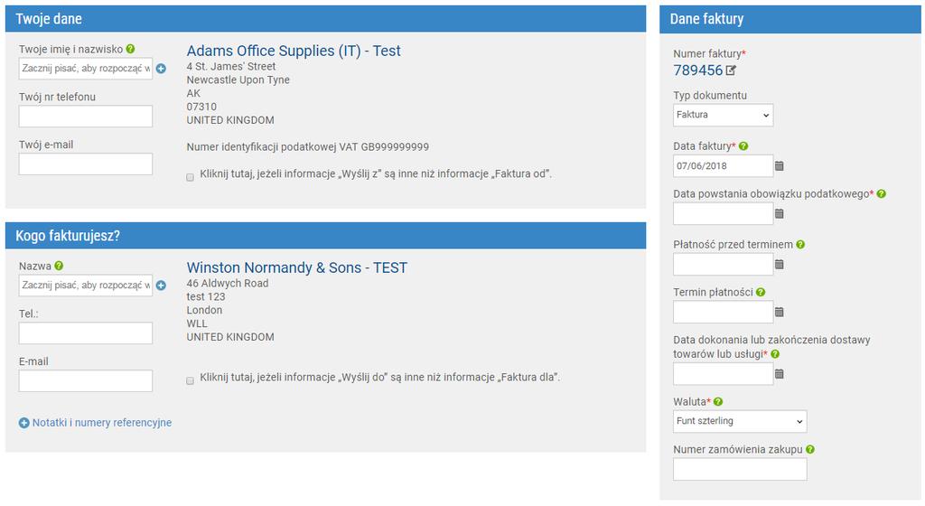
Task: Open calendar icon for Termin płatności
Action: point(780,312)
